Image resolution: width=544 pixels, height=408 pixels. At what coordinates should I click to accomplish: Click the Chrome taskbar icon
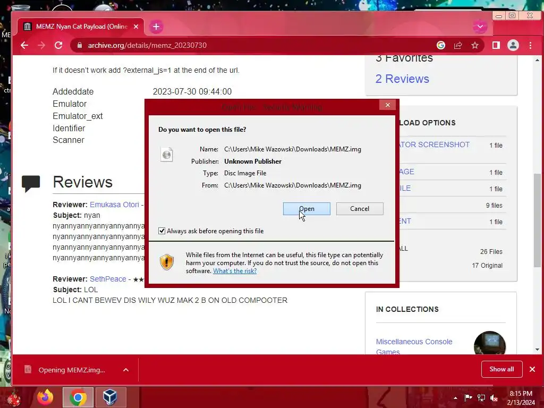click(x=78, y=397)
